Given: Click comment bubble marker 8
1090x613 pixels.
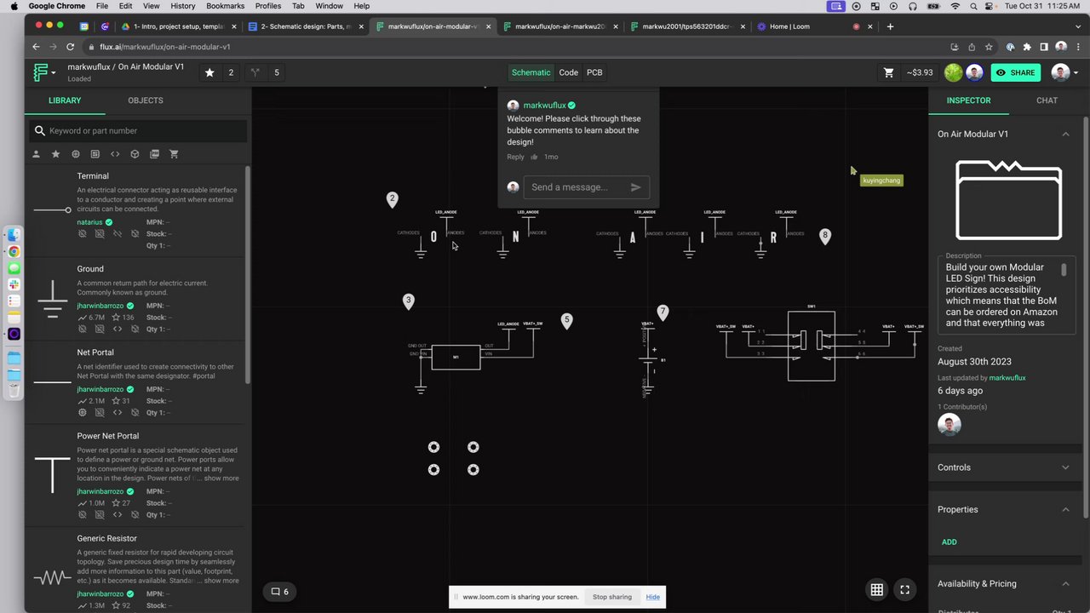Looking at the screenshot, I should click(824, 236).
